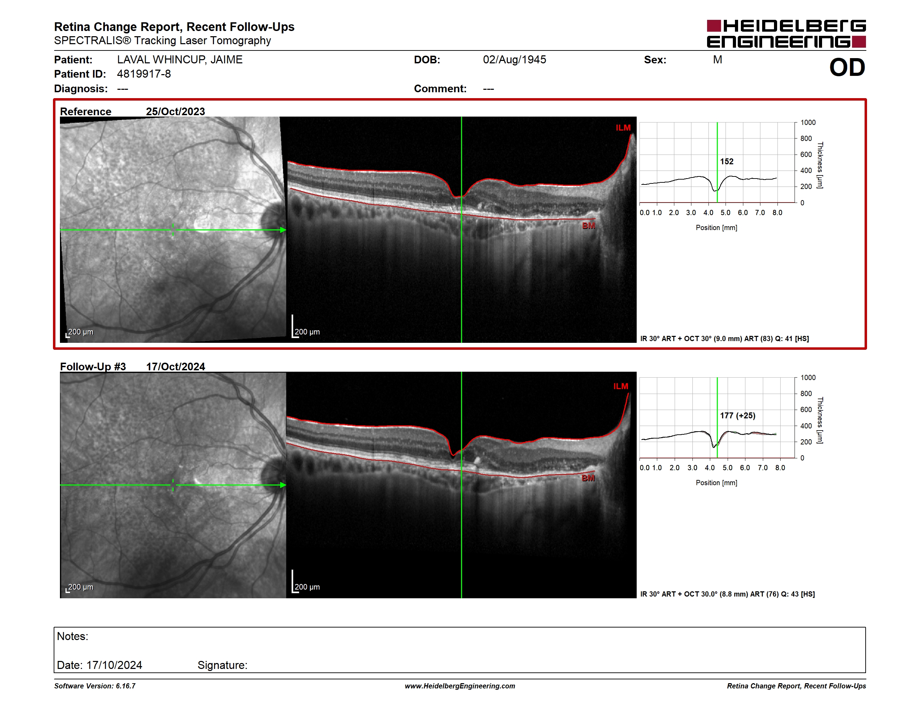This screenshot has width=920, height=710.
Task: Click the Reference OCT B-scan image
Action: tap(461, 230)
